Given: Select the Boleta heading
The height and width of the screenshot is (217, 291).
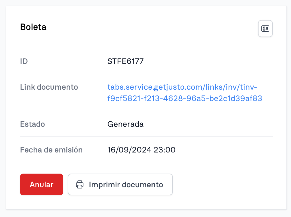Looking at the screenshot, I should (33, 27).
